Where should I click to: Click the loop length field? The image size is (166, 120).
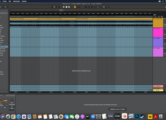106,7
